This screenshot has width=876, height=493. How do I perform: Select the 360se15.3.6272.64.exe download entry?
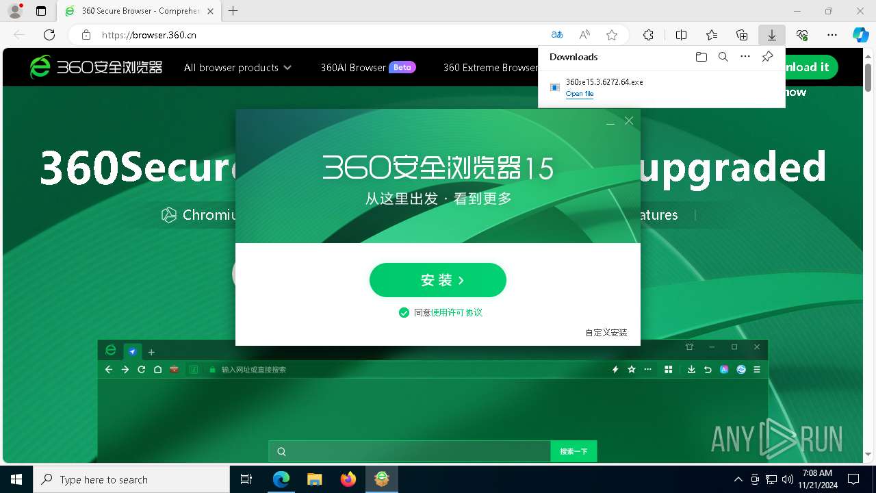[x=661, y=88]
